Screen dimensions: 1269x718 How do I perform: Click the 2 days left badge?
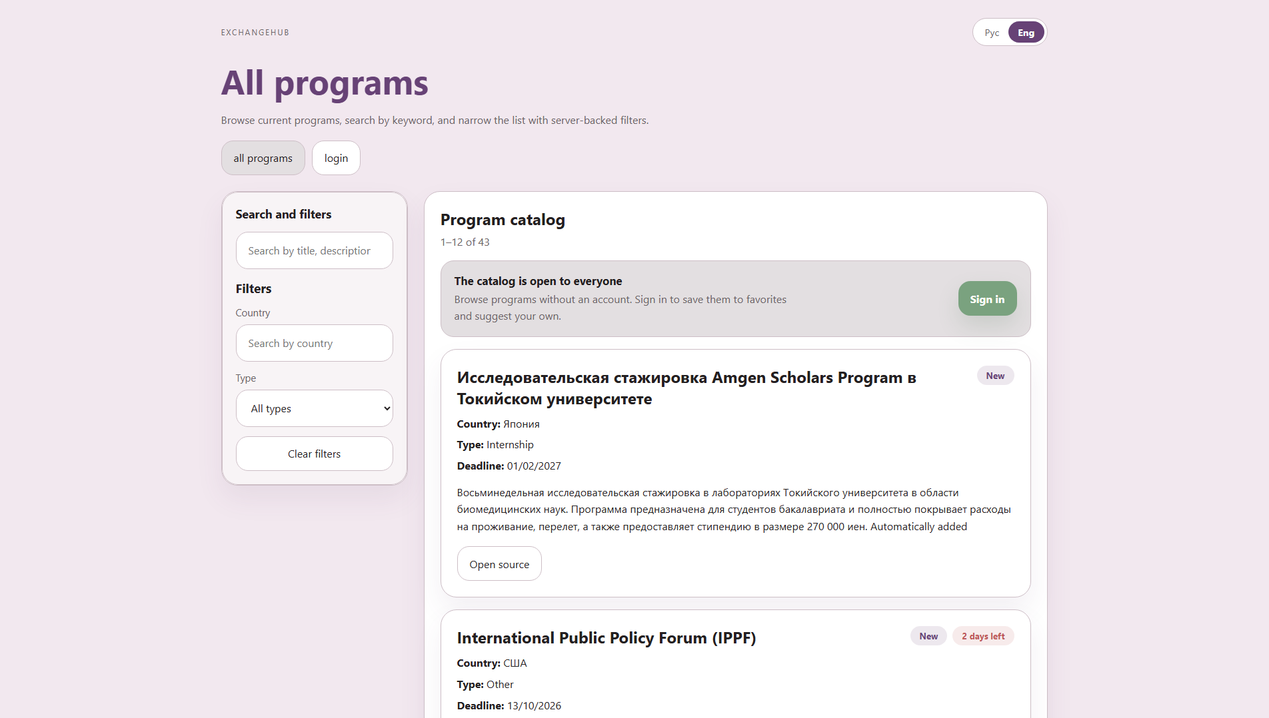(983, 636)
